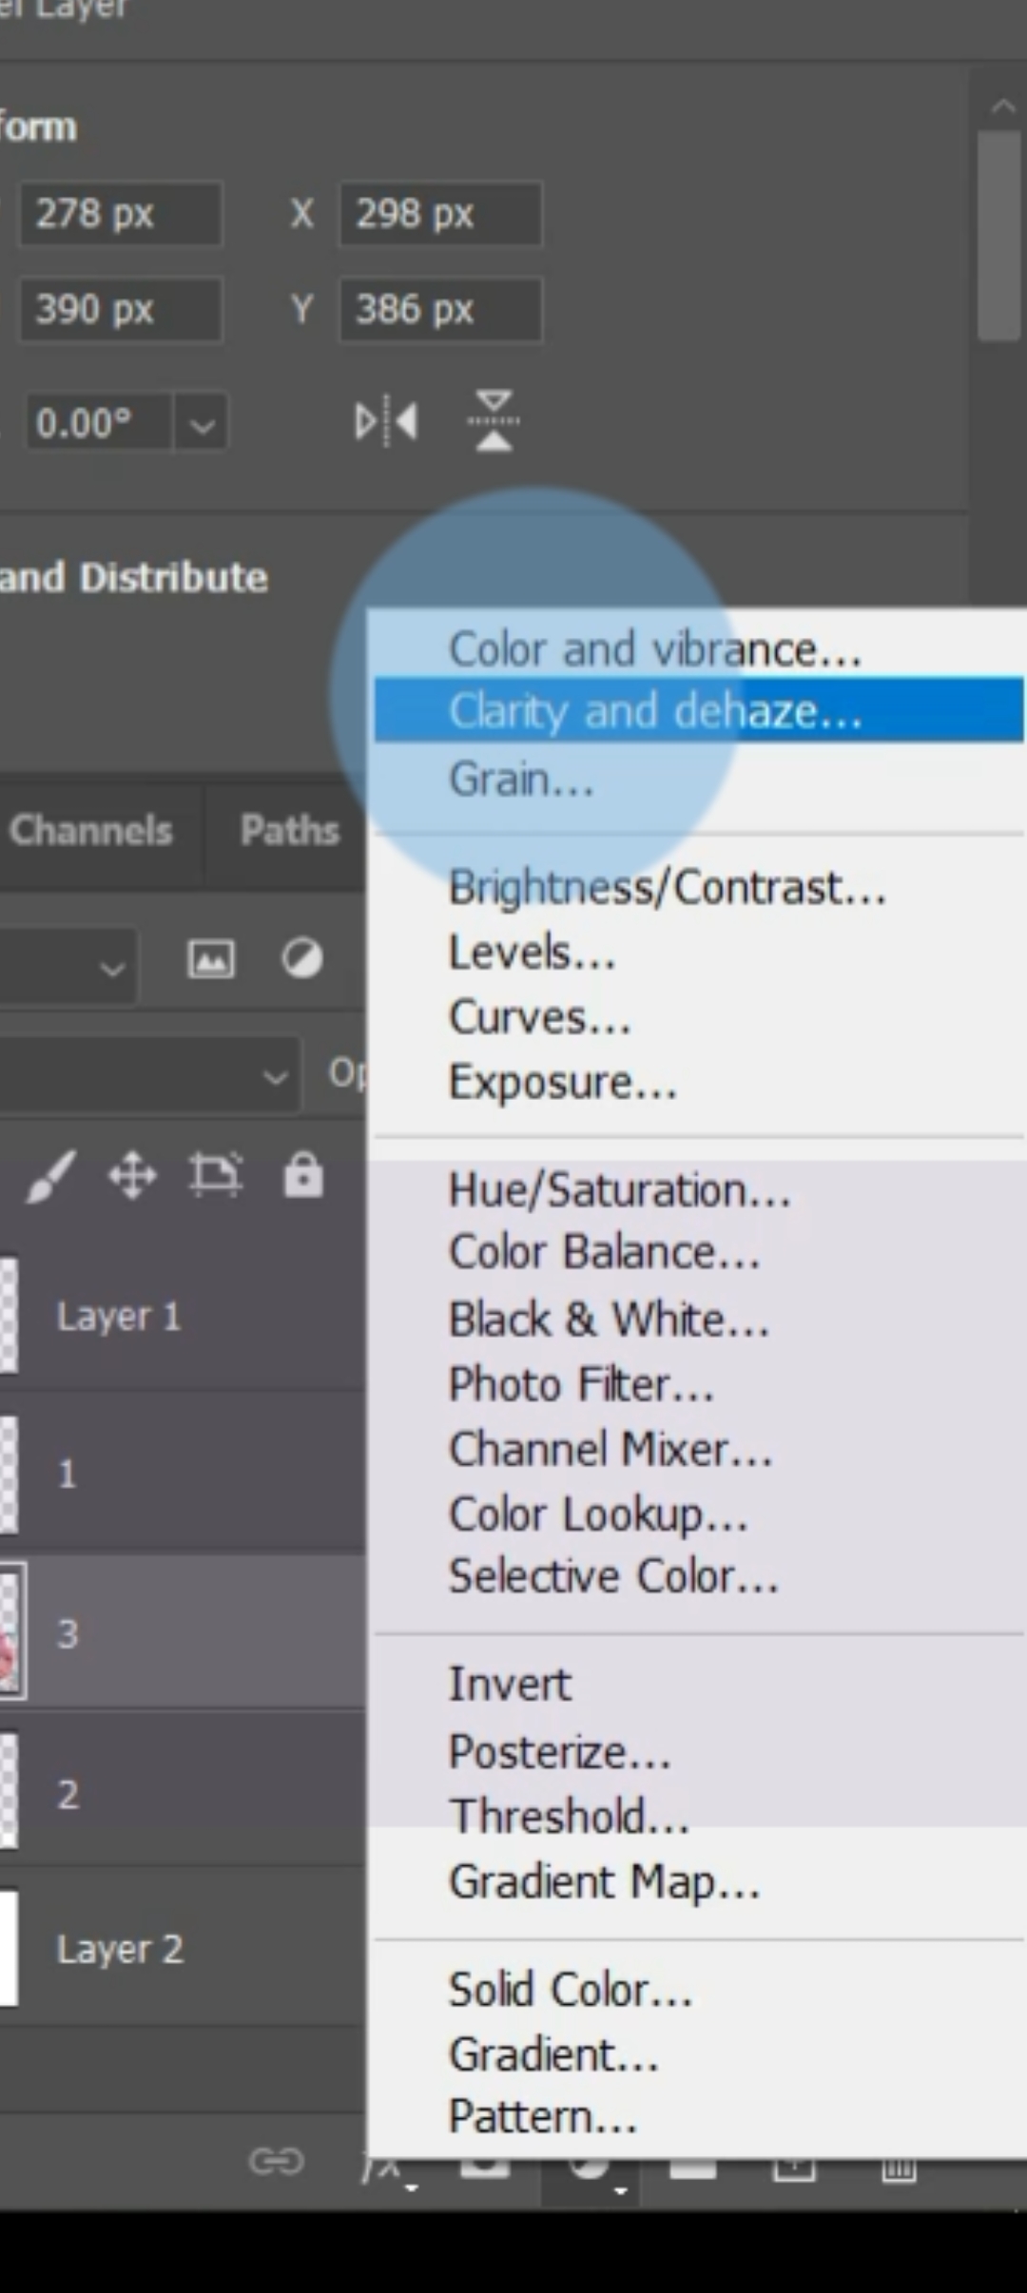The image size is (1027, 2293).
Task: Open the layer filter kind dropdown
Action: coord(68,968)
